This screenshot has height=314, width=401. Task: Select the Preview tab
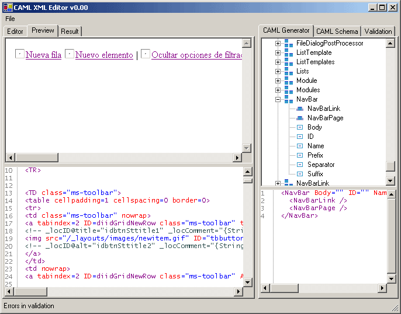[x=43, y=30]
